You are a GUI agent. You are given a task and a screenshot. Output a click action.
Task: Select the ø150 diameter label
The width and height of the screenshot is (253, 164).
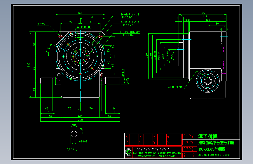tap(147, 56)
